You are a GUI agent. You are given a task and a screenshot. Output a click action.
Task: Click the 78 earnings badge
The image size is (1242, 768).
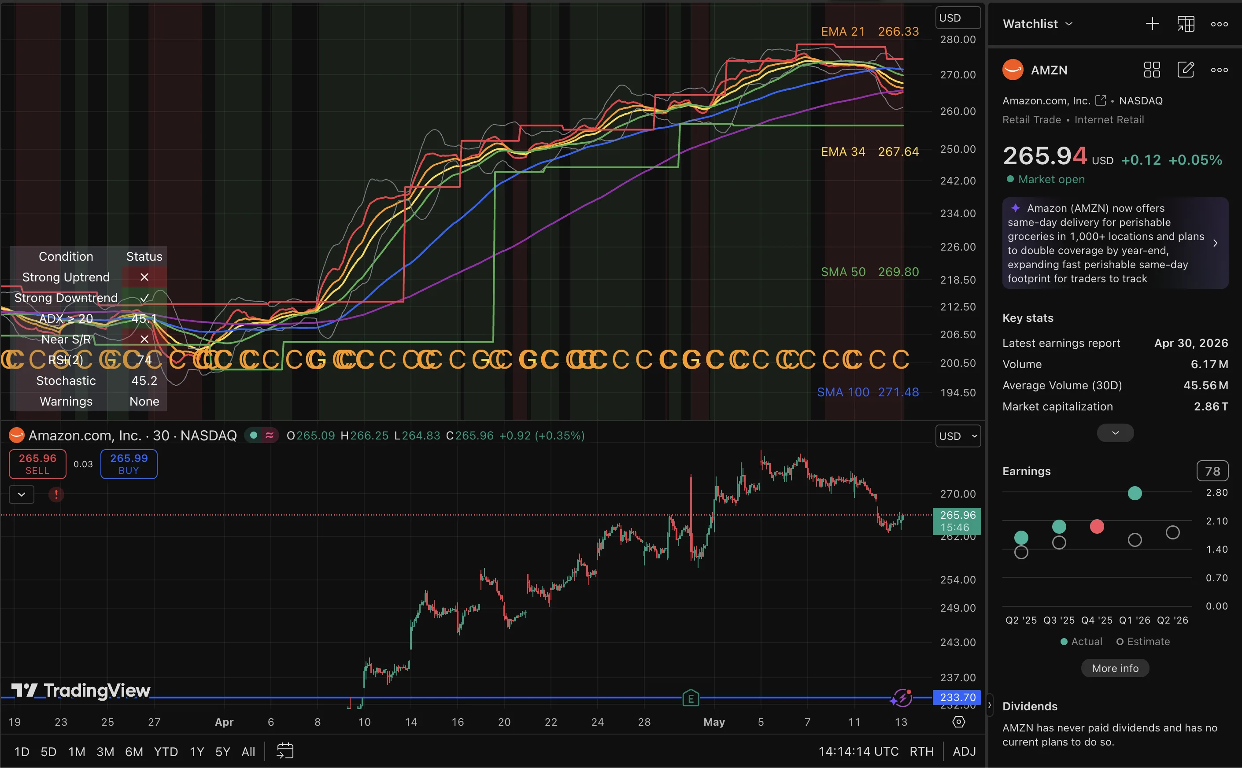tap(1212, 471)
